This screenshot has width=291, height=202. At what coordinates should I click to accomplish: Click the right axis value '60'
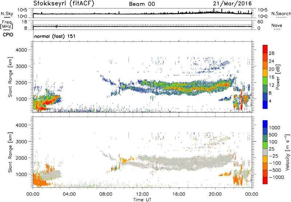[260, 22]
